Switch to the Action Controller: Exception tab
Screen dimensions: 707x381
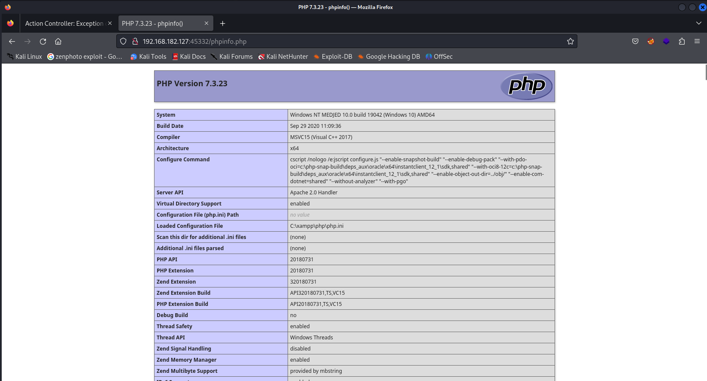click(64, 24)
